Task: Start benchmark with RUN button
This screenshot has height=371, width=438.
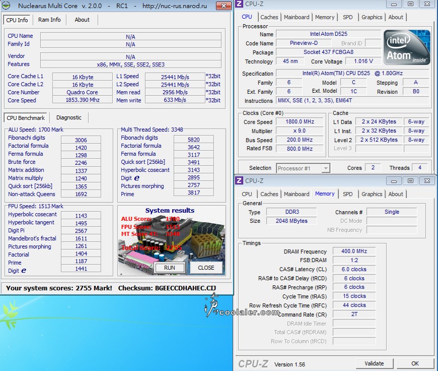Action: click(170, 268)
